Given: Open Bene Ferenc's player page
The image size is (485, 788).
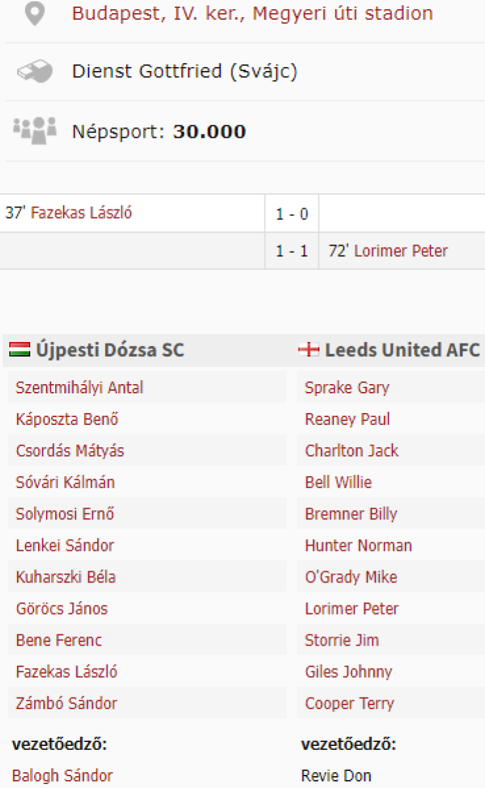Looking at the screenshot, I should tap(59, 640).
